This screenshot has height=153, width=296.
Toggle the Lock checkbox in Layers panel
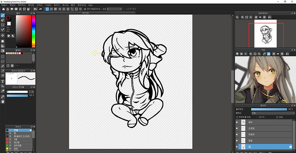coord(277,117)
